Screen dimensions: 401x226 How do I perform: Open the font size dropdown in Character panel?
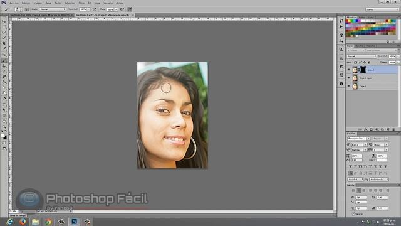[x=365, y=145]
